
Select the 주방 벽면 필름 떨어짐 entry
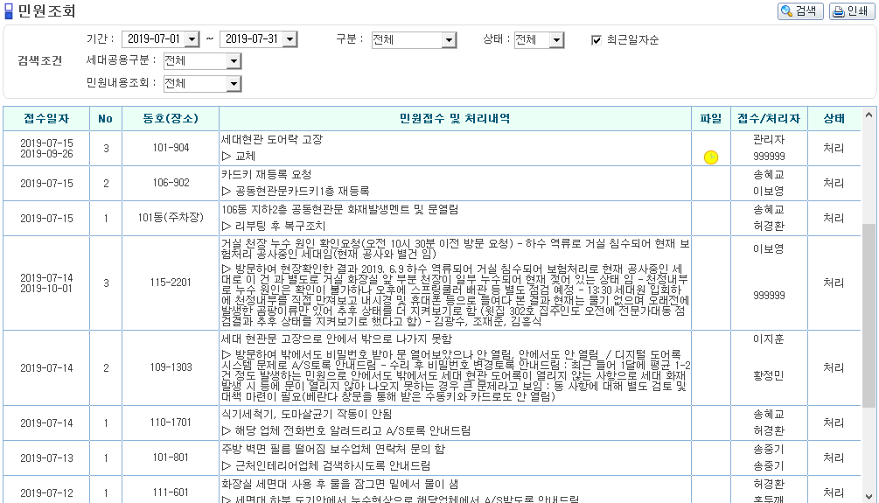(x=333, y=449)
